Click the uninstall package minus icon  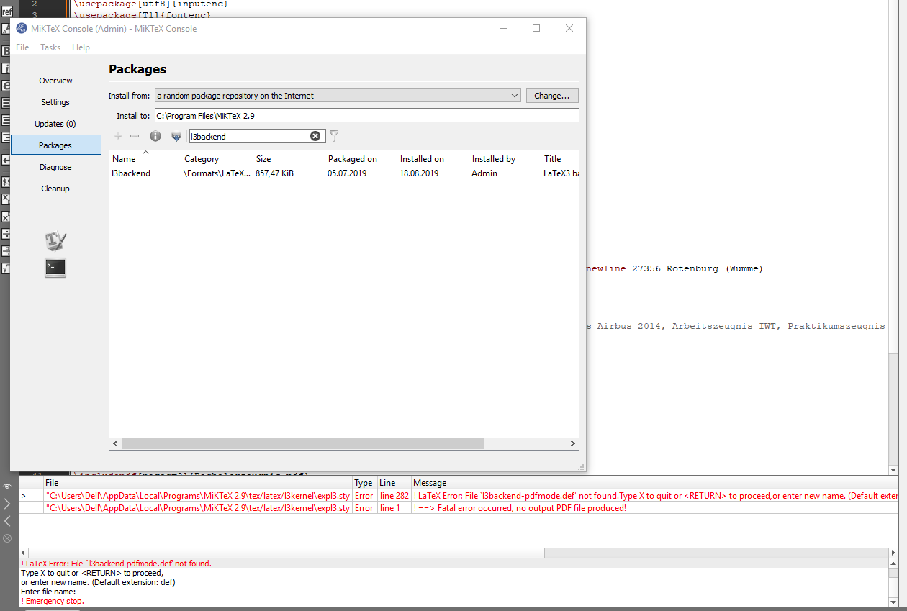pos(134,136)
